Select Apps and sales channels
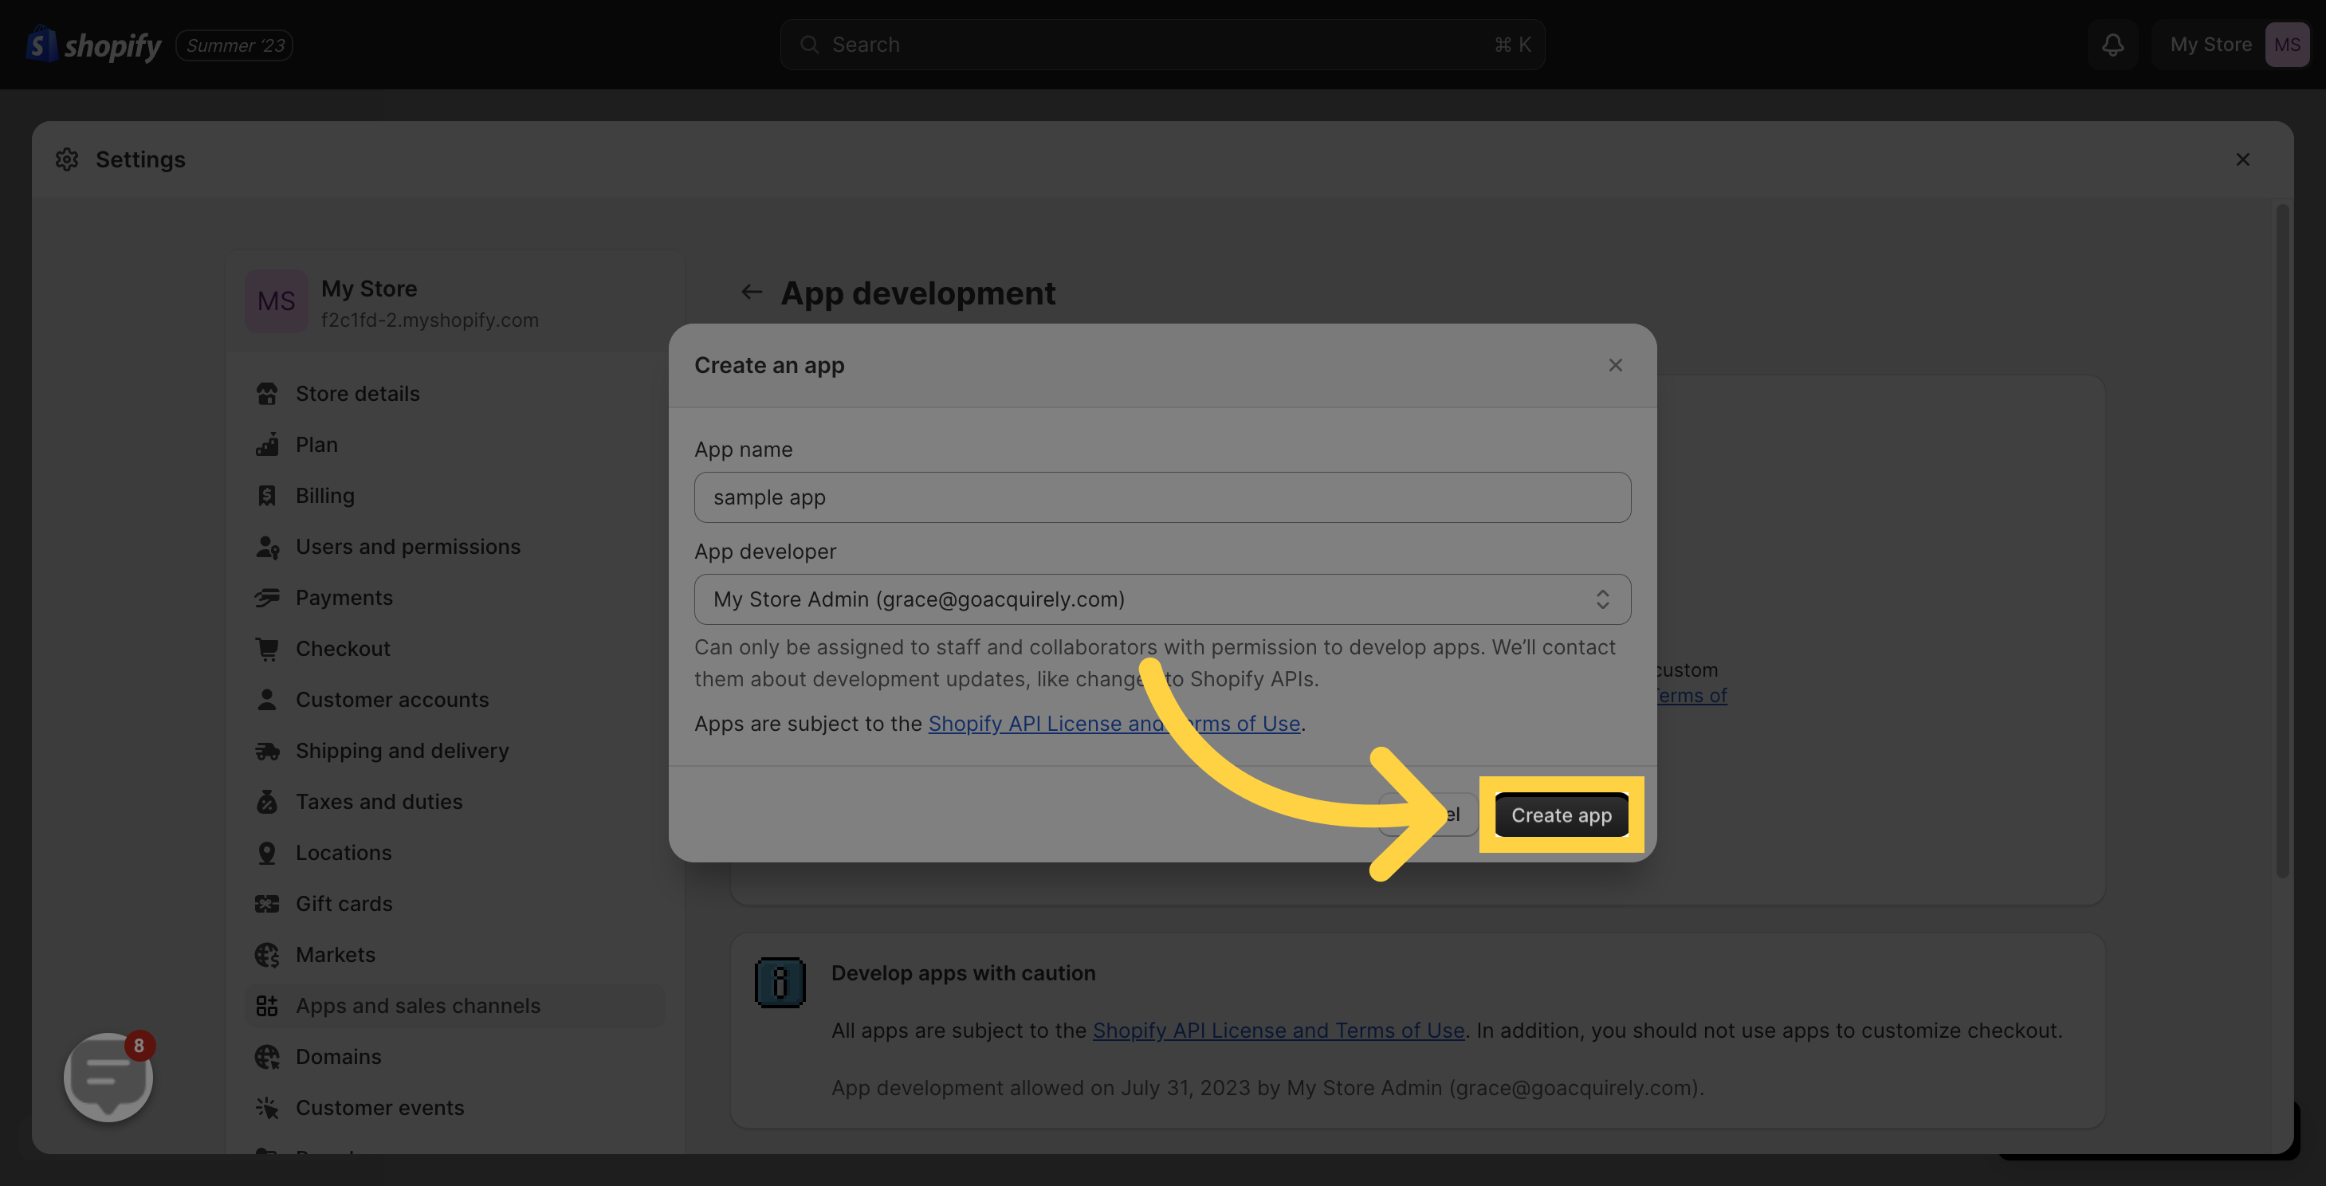Image resolution: width=2326 pixels, height=1186 pixels. (455, 1007)
